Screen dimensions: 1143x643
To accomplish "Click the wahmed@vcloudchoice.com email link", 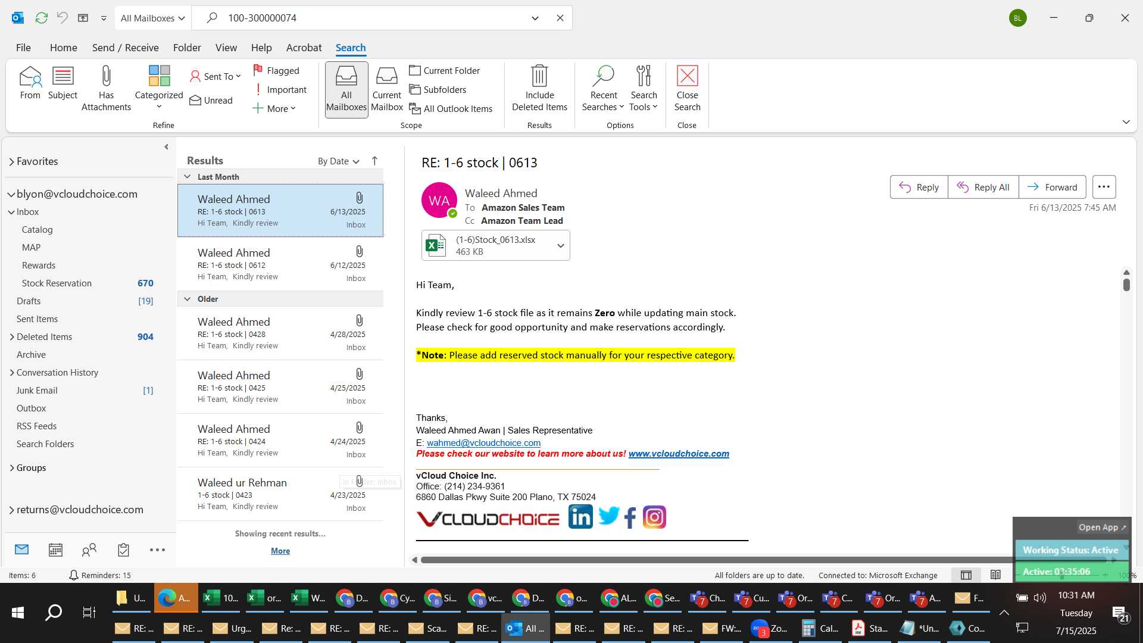I will [483, 443].
